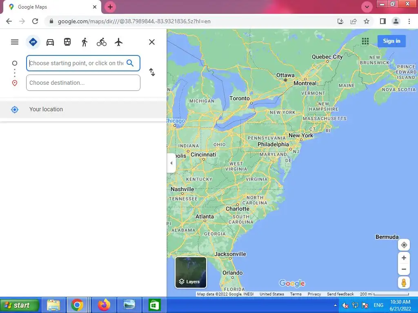Open file explorer from taskbar
The image size is (418, 313).
pos(53,305)
